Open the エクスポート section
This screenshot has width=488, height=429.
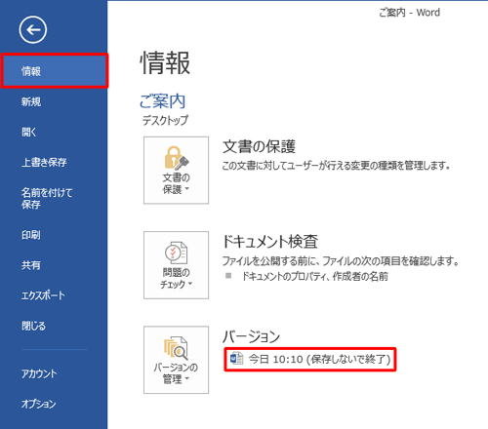43,295
